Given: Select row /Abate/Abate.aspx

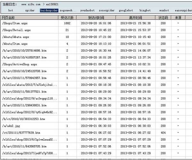Looking at the screenshot, I should 96,37.
